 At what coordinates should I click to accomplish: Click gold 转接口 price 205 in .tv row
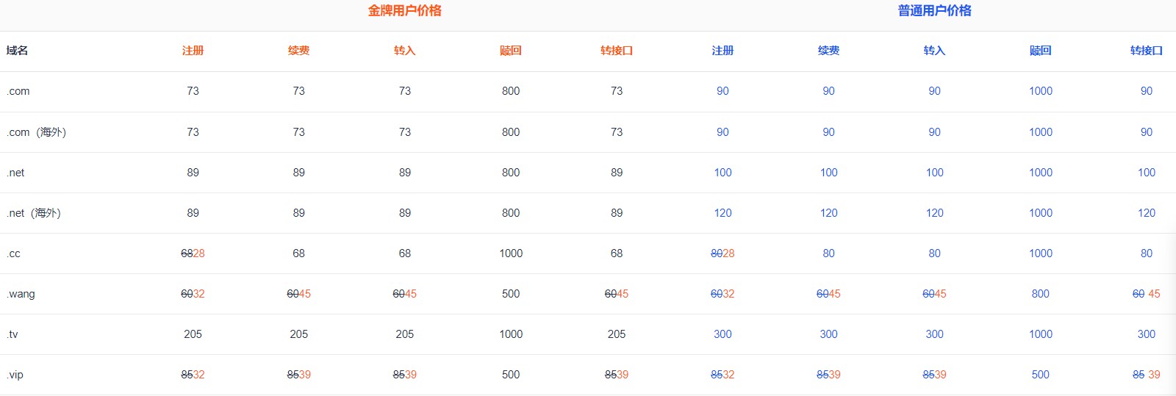[616, 334]
